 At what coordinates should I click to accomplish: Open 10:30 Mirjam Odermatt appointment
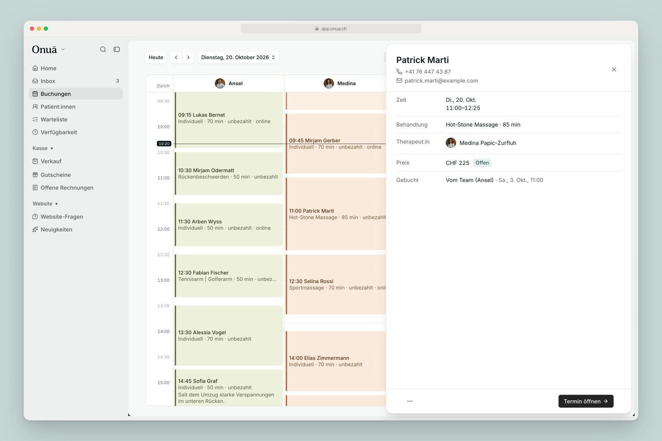[229, 174]
